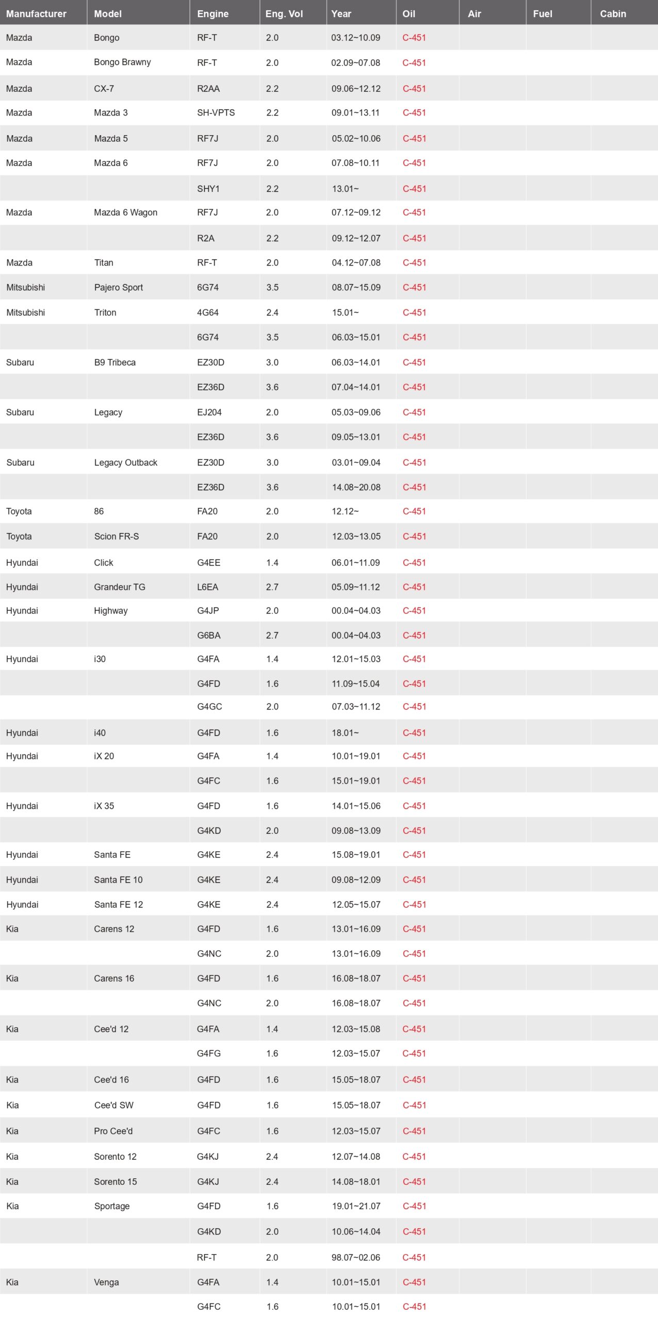Viewport: 658px width, 1320px height.
Task: Click the Eng. Vol column header
Action: (x=284, y=14)
